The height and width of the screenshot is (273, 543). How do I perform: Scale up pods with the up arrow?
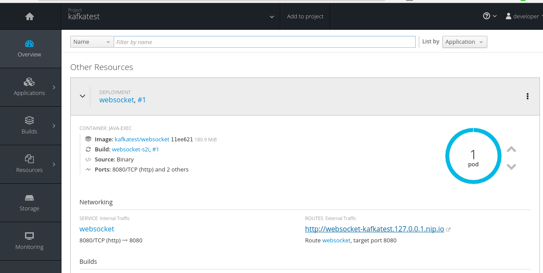click(511, 149)
